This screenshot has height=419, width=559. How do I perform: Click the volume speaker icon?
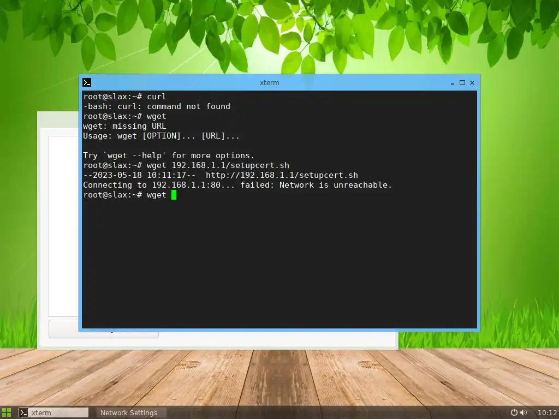pos(523,412)
